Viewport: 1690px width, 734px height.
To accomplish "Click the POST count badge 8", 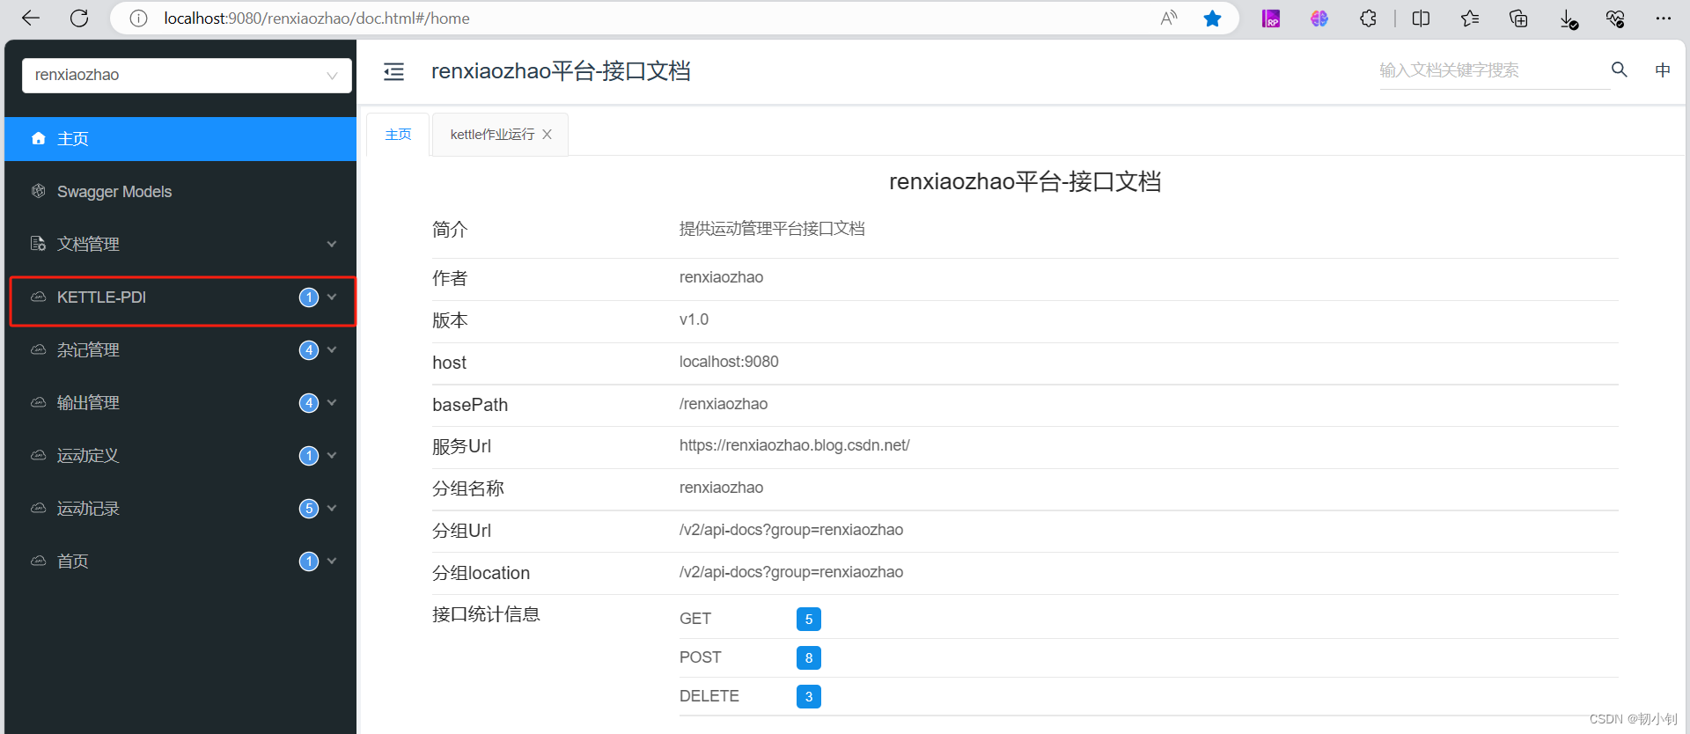I will pyautogui.click(x=809, y=658).
